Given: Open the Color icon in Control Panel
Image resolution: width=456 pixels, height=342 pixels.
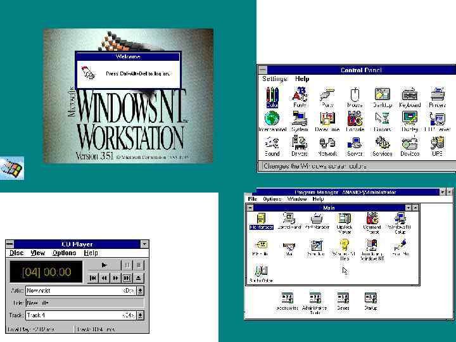Looking at the screenshot, I should point(272,97).
